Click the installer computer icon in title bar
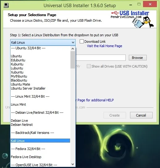Image resolution: width=160 pixels, height=168 pixels. click(6, 5)
